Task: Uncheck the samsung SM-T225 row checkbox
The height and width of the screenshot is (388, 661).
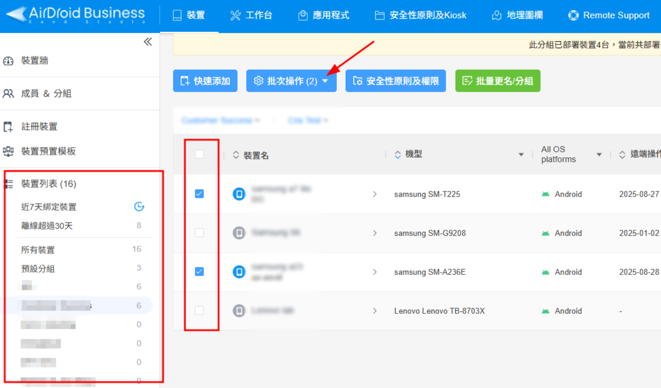Action: coord(199,194)
